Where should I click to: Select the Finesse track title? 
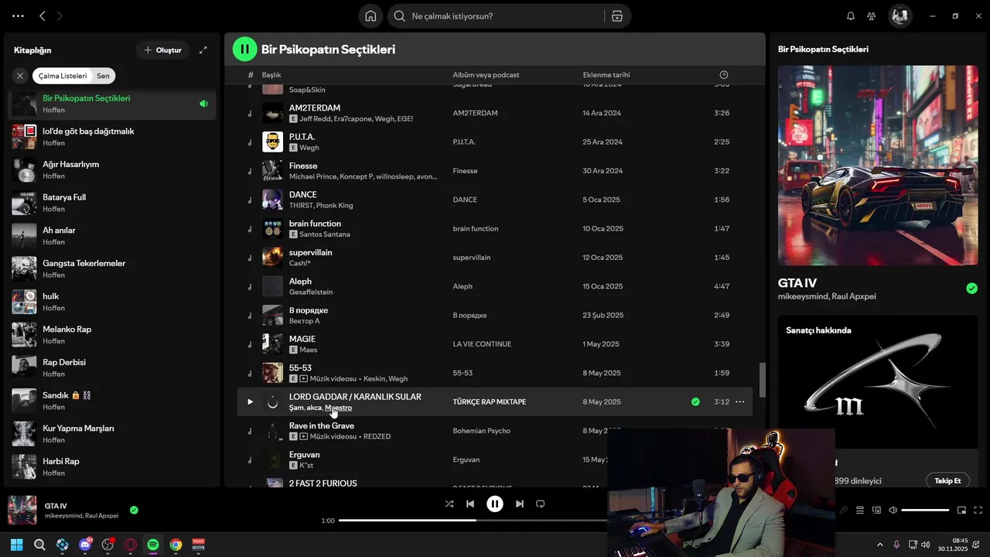coord(303,166)
